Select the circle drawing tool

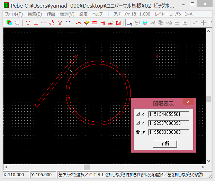pyautogui.click(x=28, y=23)
